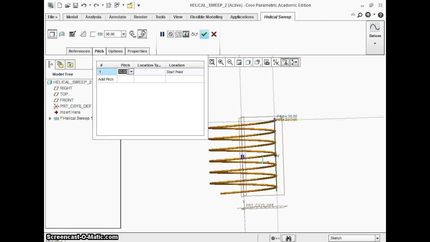Click the sketch section edit icon
430x242 pixels.
click(x=72, y=34)
